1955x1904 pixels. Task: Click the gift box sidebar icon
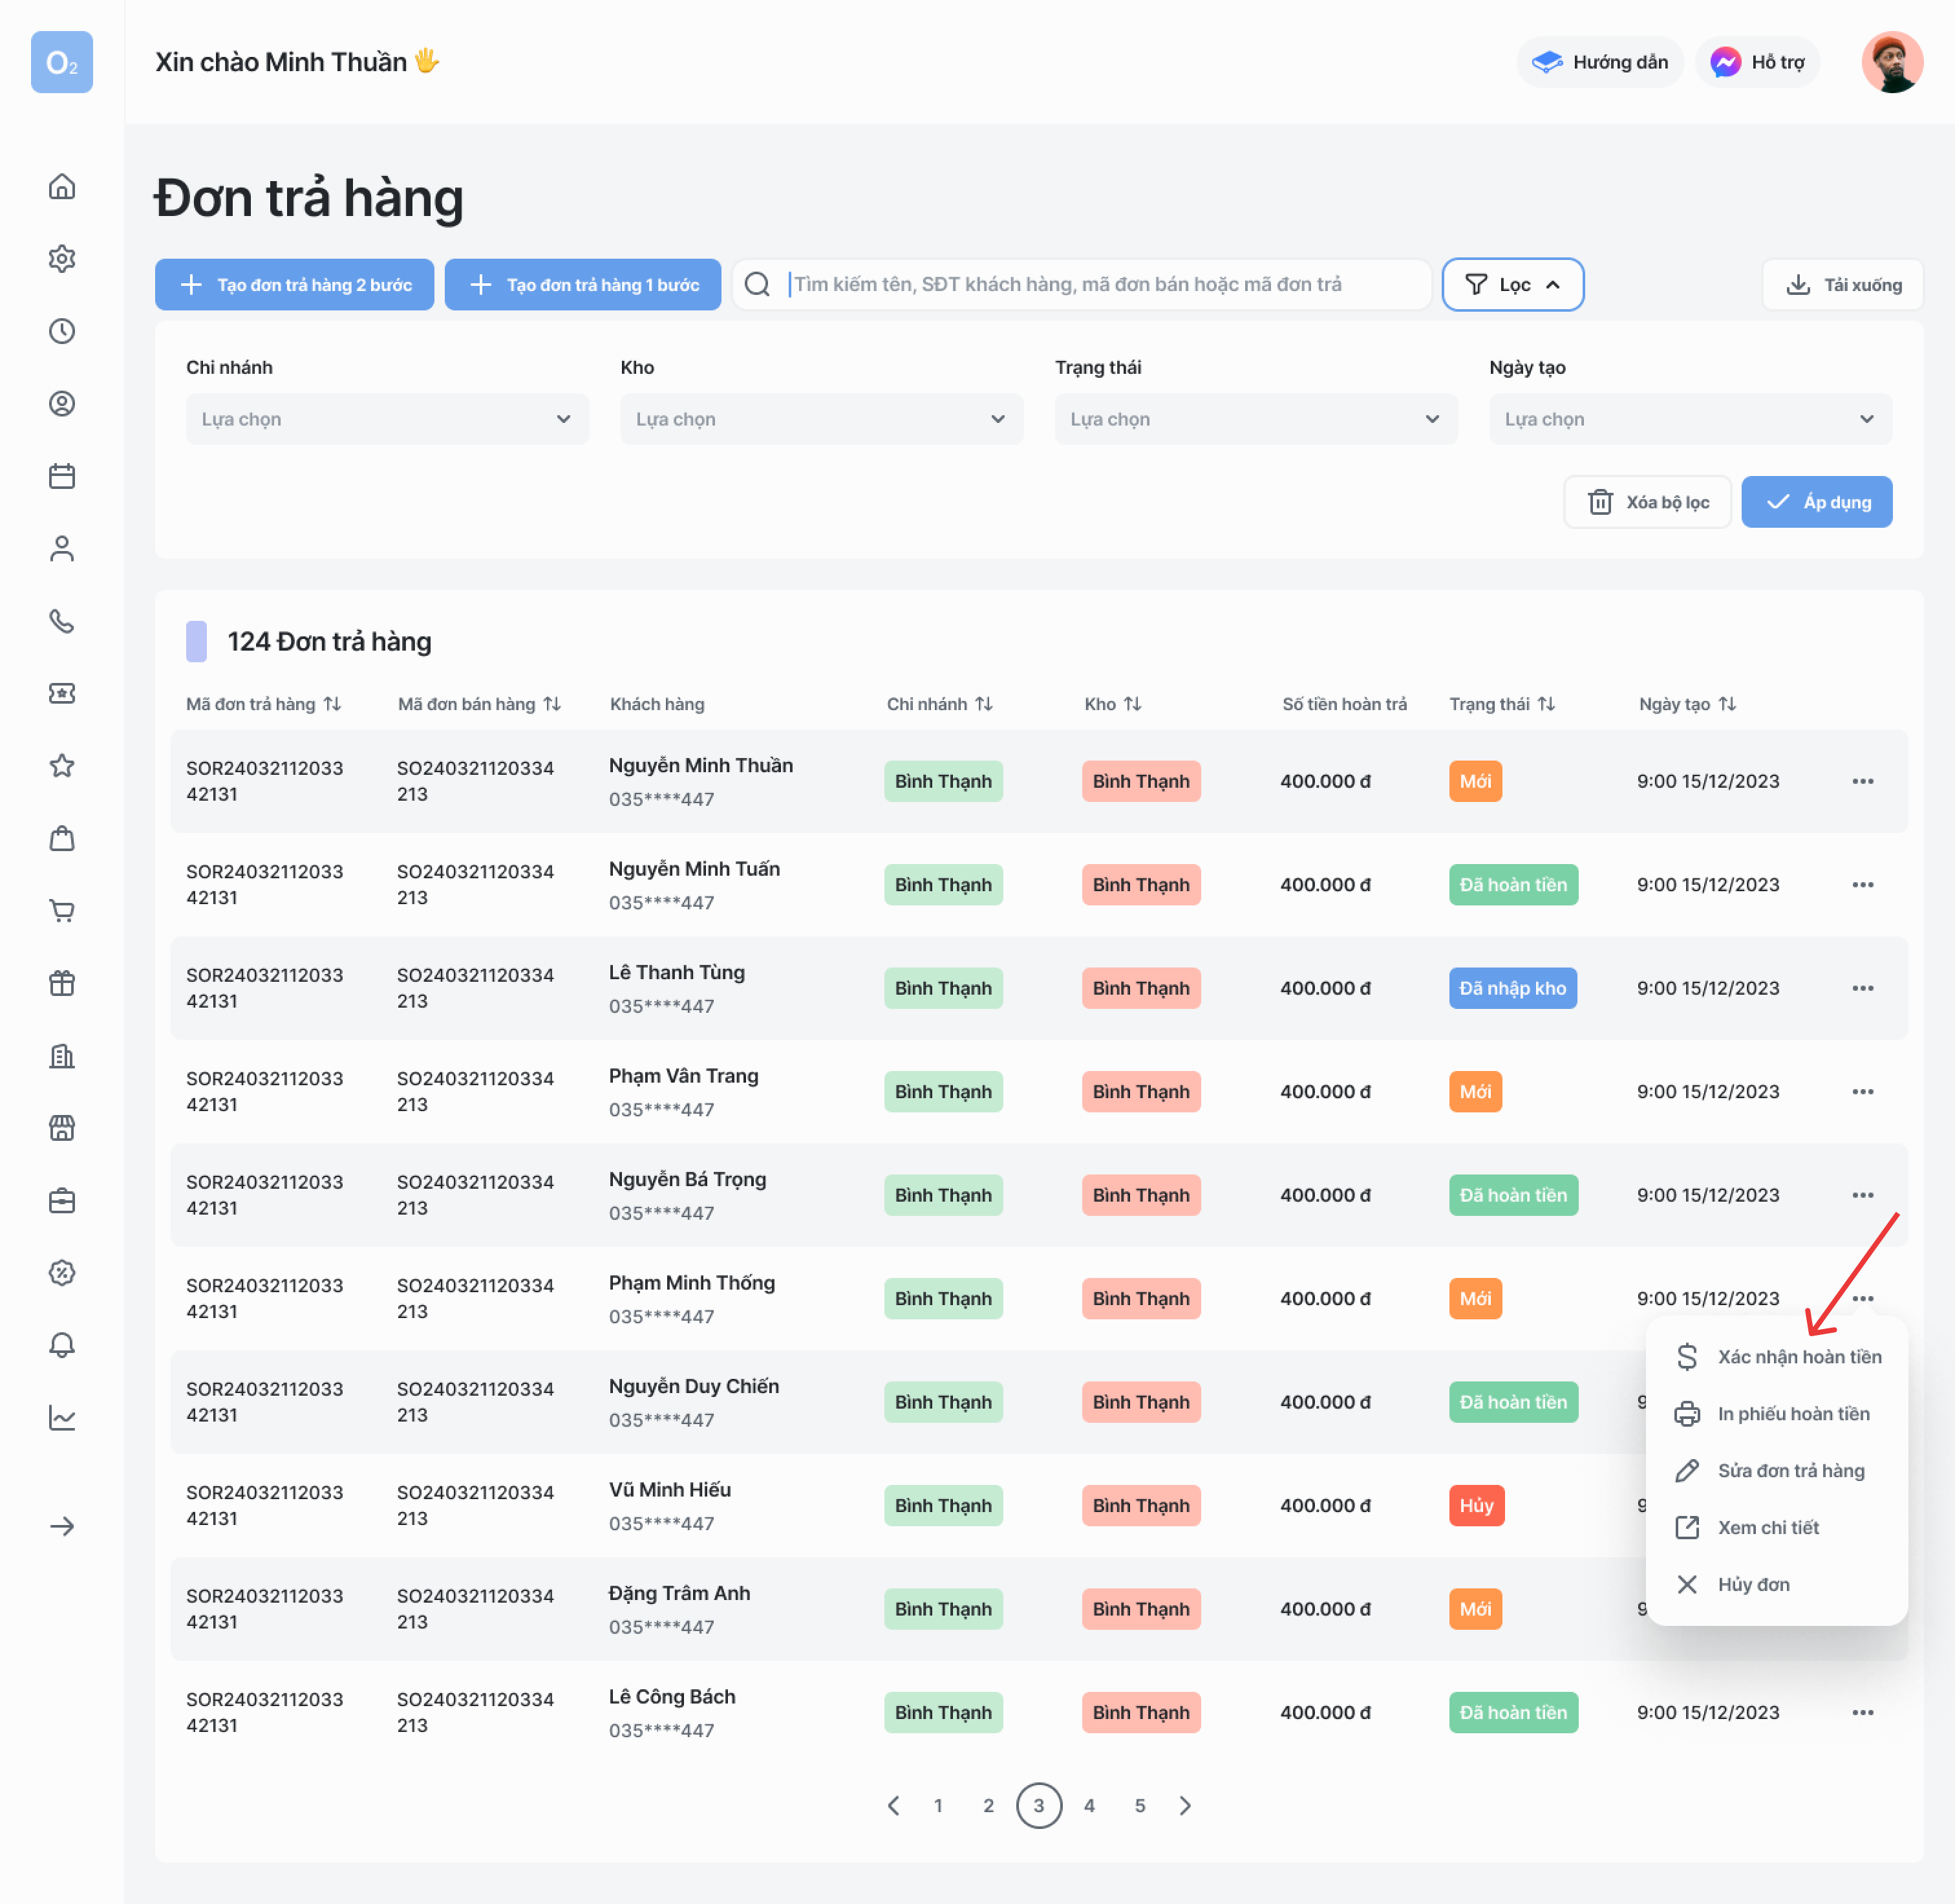click(62, 983)
